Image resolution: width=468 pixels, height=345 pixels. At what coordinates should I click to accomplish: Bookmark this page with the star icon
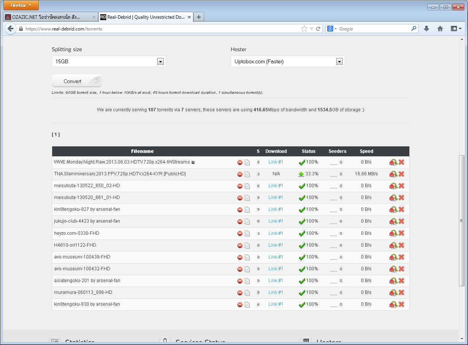click(304, 29)
